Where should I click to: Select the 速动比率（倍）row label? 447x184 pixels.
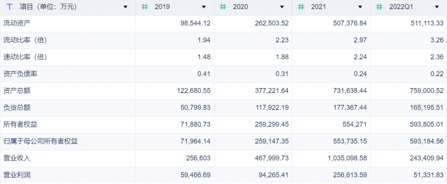pos(25,57)
